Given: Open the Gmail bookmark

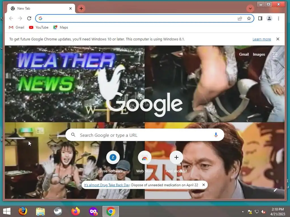Looking at the screenshot, I should click(16, 27).
